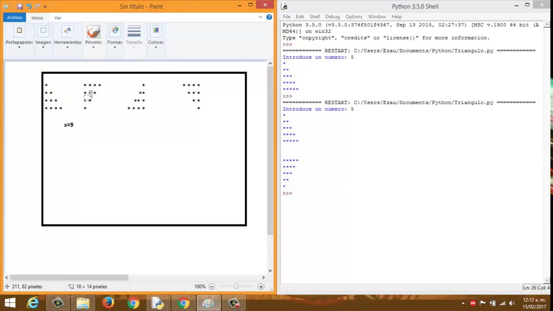Click the Paint zoom slider handle
553x311 pixels.
pyautogui.click(x=236, y=286)
